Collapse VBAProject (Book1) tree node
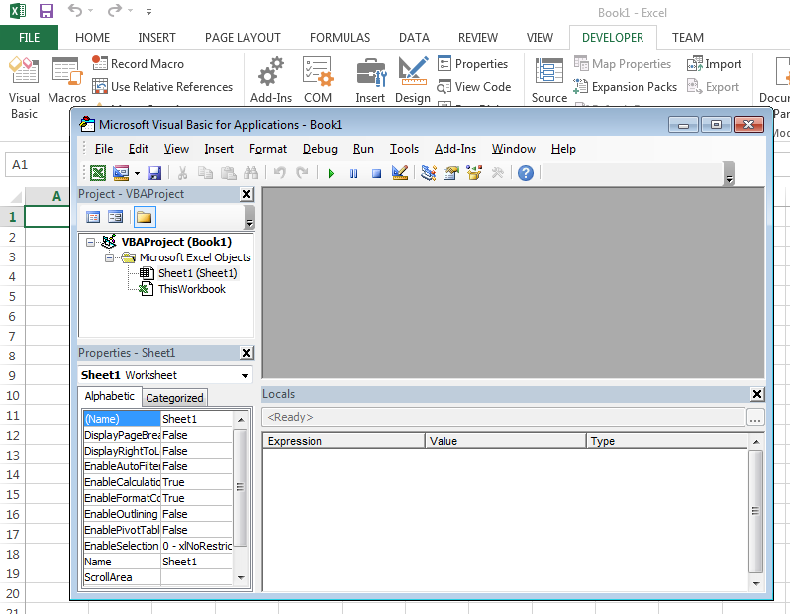This screenshot has width=790, height=614. [90, 243]
